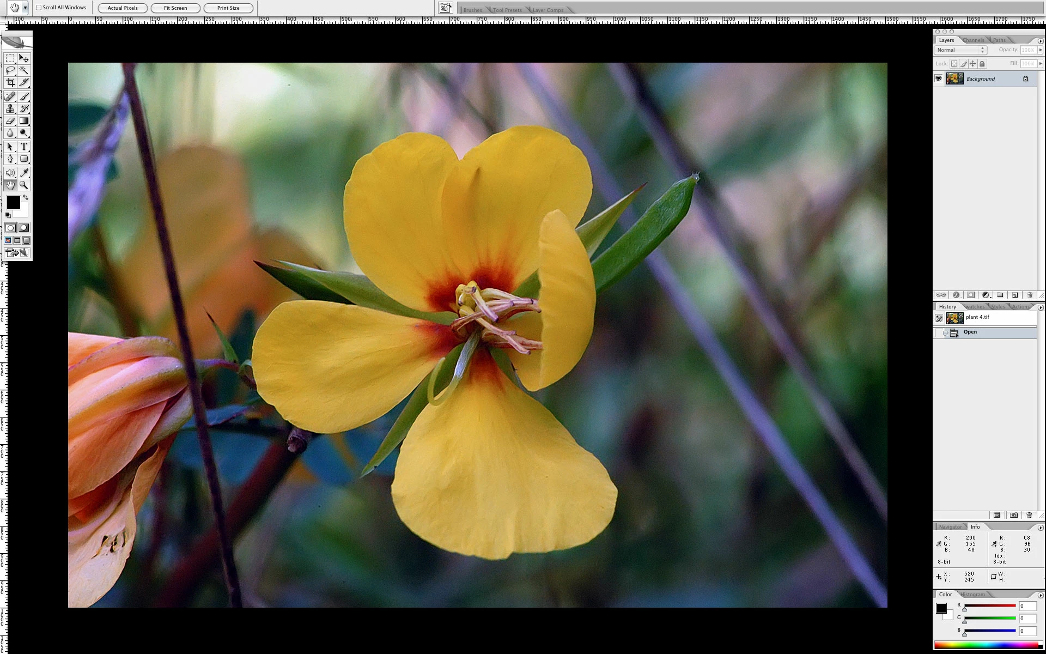Activate the Eyedropper tool
This screenshot has width=1046, height=654.
(x=24, y=173)
